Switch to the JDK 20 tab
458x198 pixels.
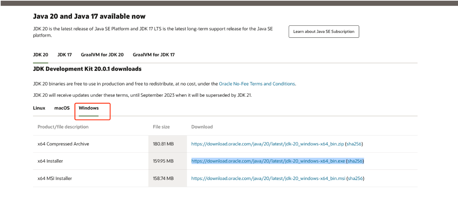click(40, 55)
